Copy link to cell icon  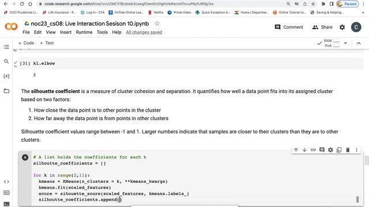pos(313,149)
